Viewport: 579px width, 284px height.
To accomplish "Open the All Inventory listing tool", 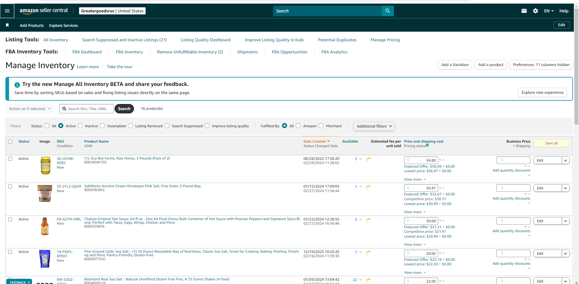I will pyautogui.click(x=56, y=40).
